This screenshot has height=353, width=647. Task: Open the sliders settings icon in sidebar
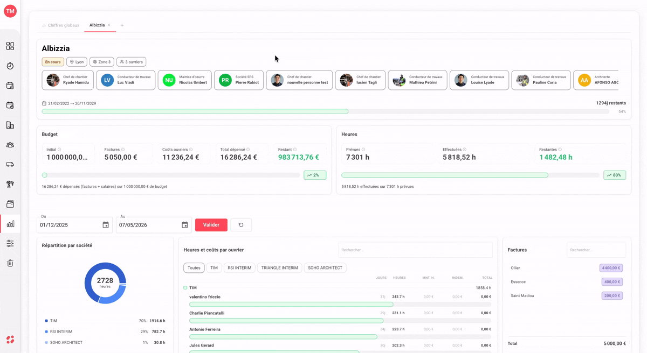(10, 243)
